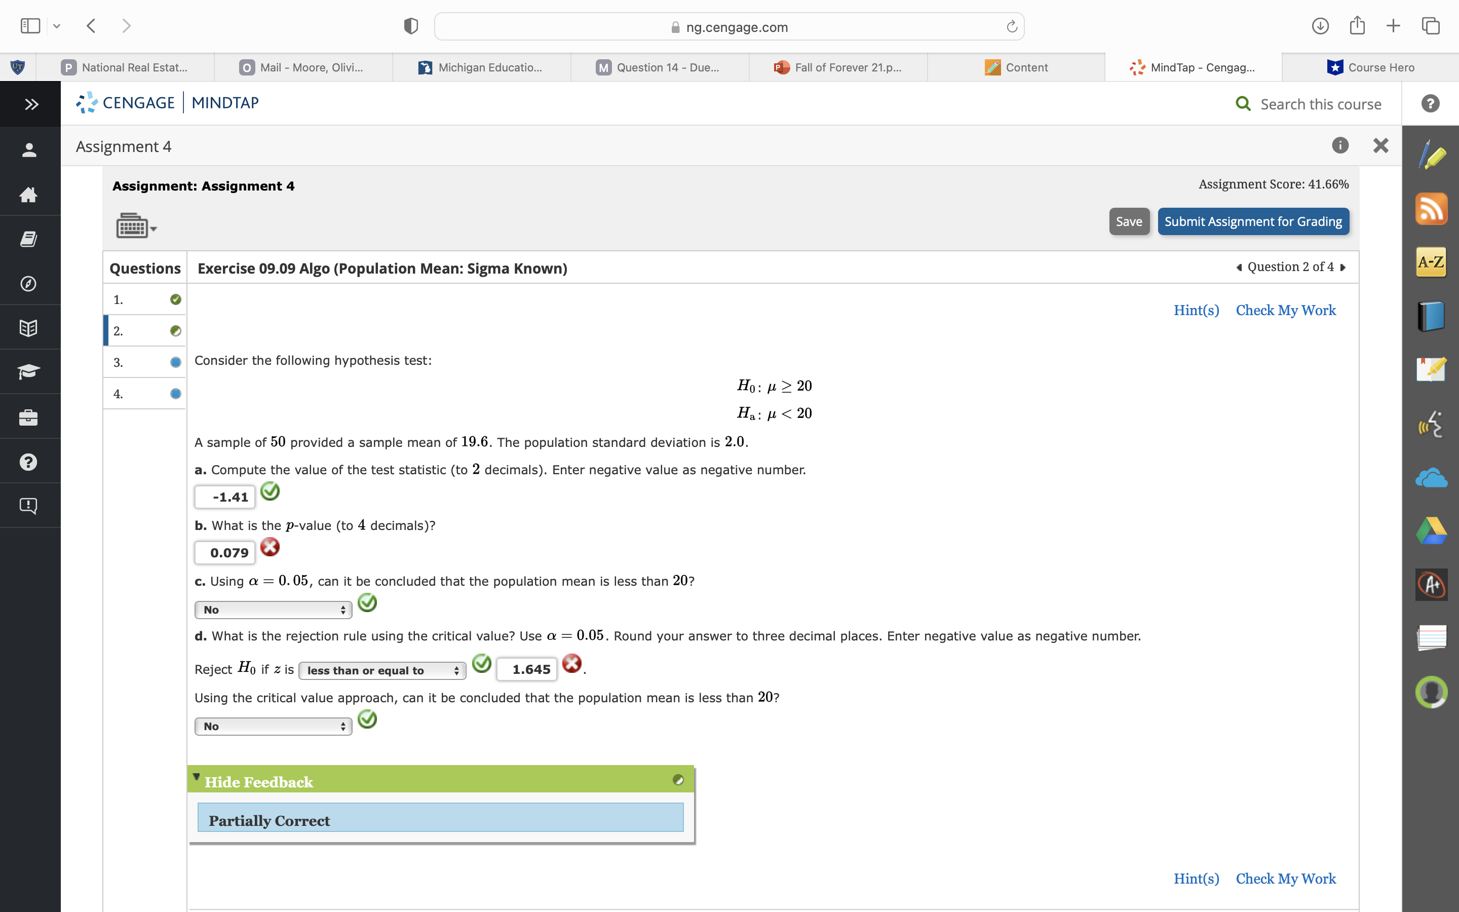Collapse the Hide Feedback panel

tap(259, 782)
